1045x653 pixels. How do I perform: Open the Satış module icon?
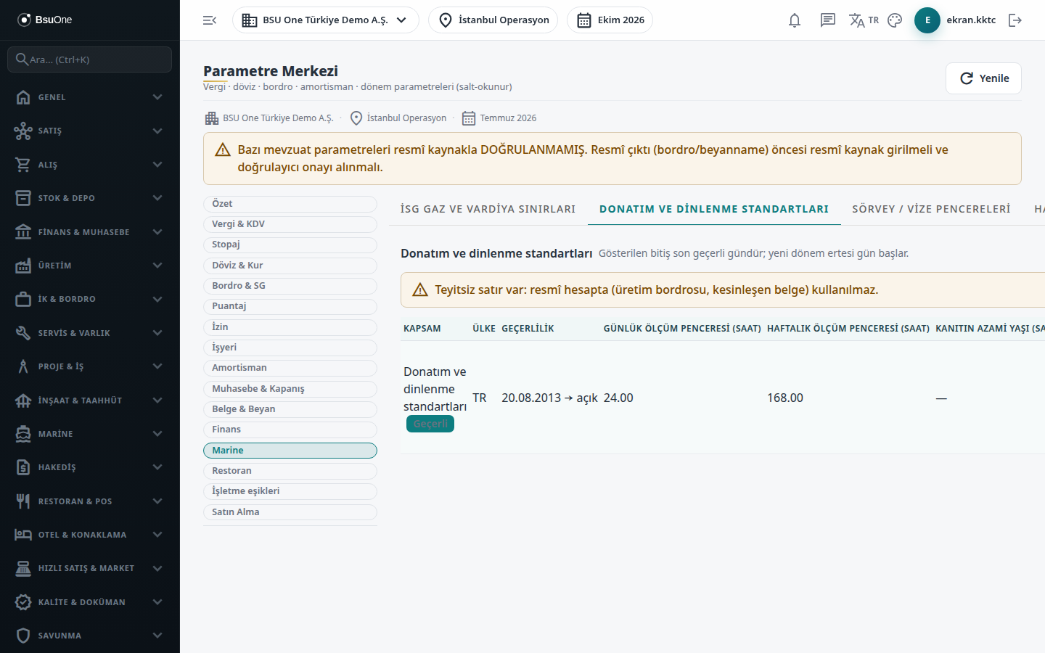pyautogui.click(x=23, y=131)
